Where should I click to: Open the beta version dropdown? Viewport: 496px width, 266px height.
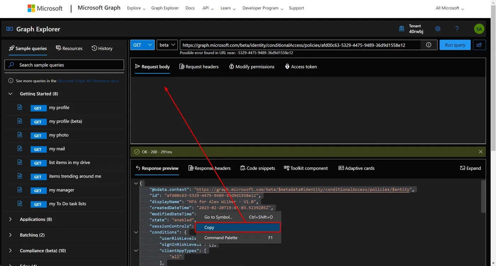tap(167, 45)
